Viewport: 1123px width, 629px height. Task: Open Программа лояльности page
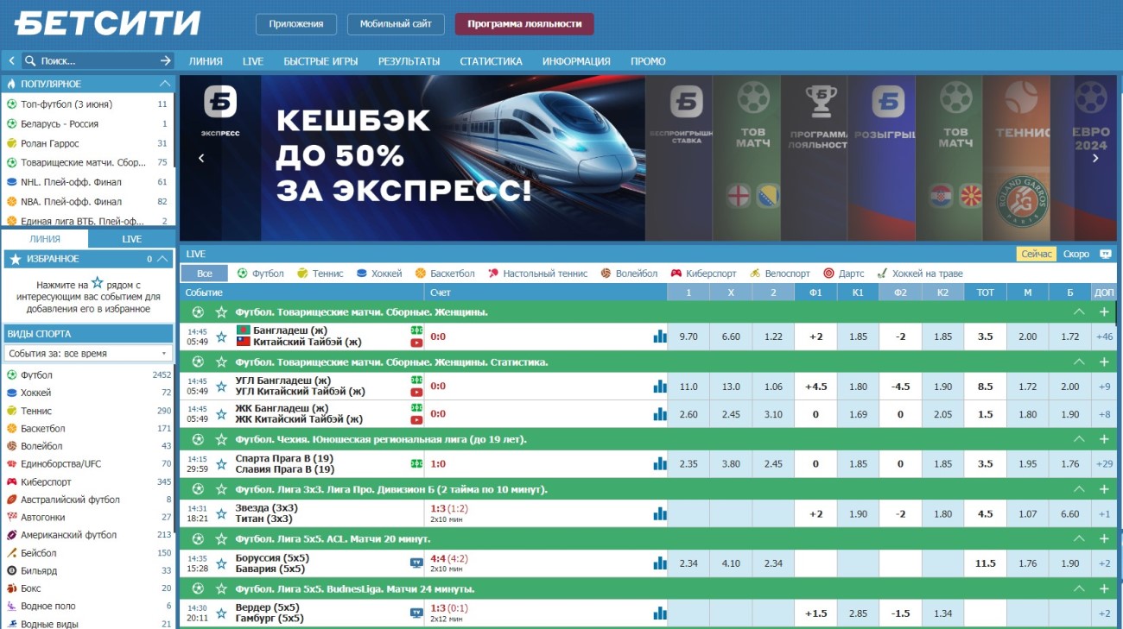tap(524, 24)
